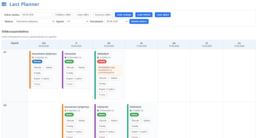Click Poista on A1 Sähkötyöt card
Viewport: 257px width, 138px height.
102,95
